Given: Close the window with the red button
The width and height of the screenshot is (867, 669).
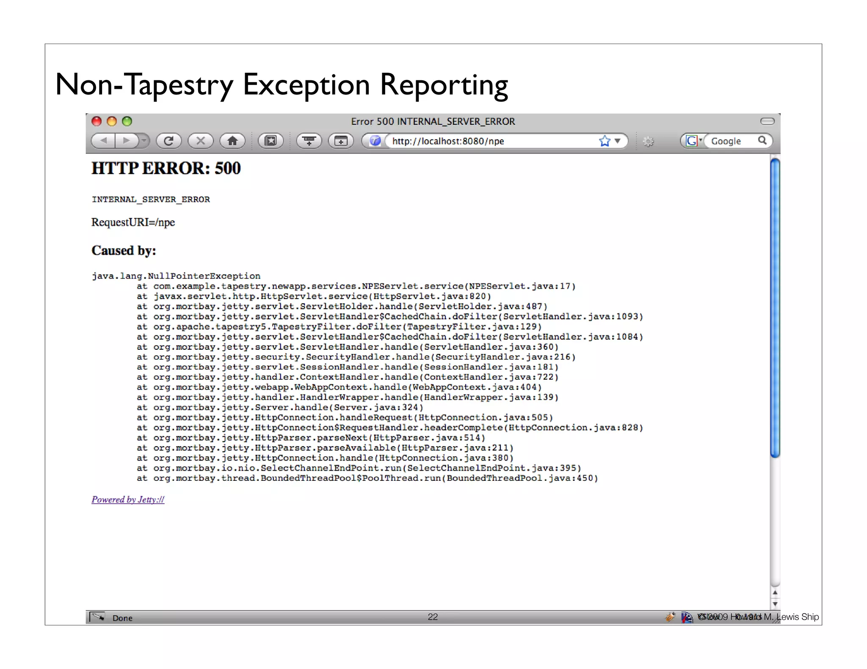Looking at the screenshot, I should pos(97,121).
